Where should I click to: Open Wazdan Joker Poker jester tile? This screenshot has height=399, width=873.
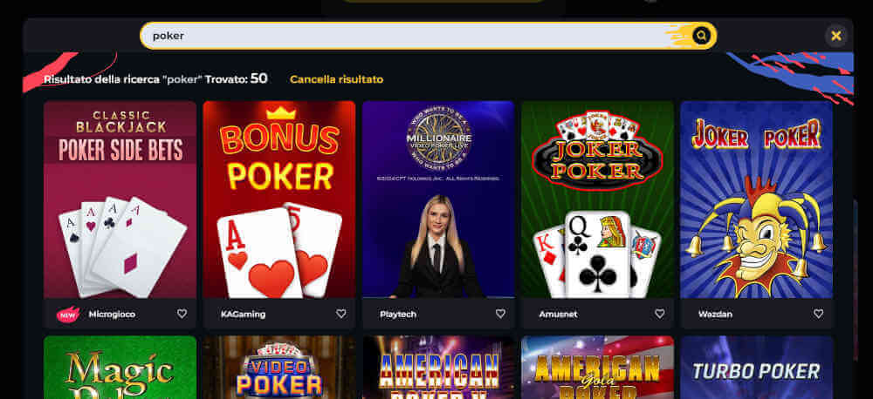coord(757,199)
